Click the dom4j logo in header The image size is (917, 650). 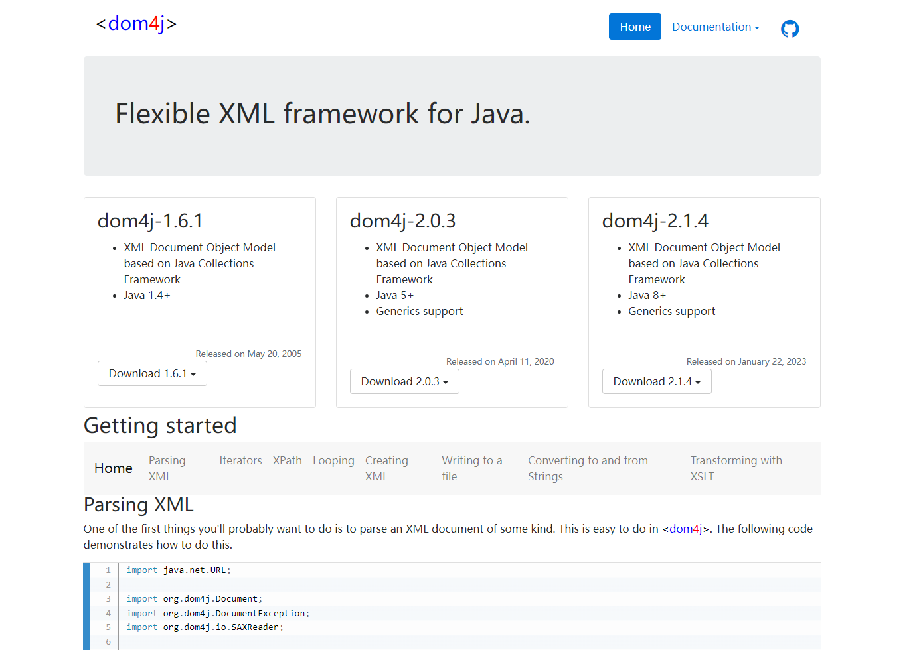click(x=136, y=24)
